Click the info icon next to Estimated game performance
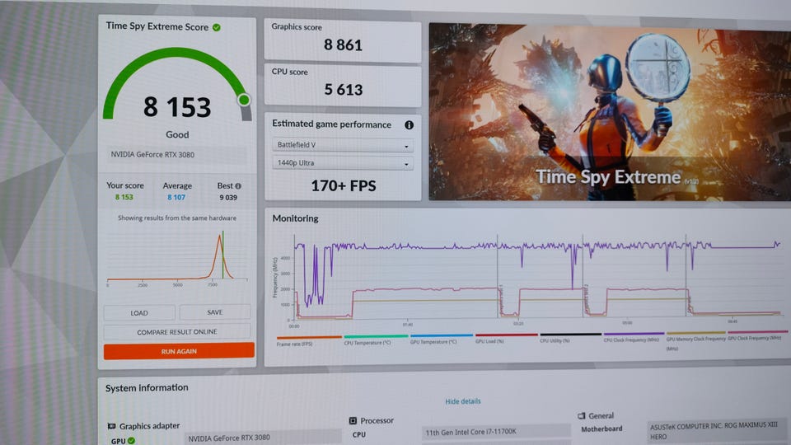 [x=410, y=124]
